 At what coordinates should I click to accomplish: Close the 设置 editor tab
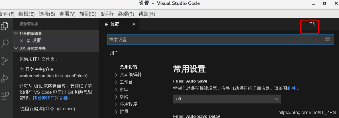point(134,24)
